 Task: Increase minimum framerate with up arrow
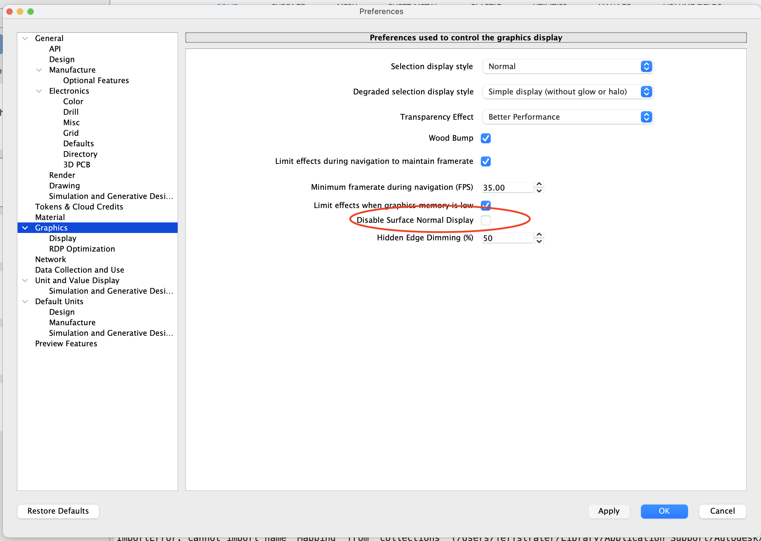click(539, 184)
